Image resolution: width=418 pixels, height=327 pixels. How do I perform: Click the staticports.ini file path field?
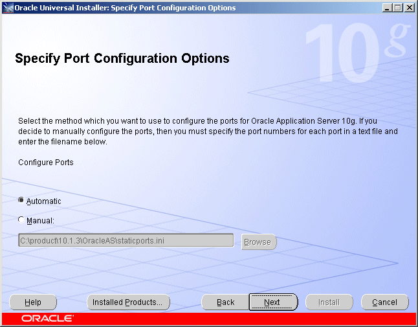click(126, 241)
